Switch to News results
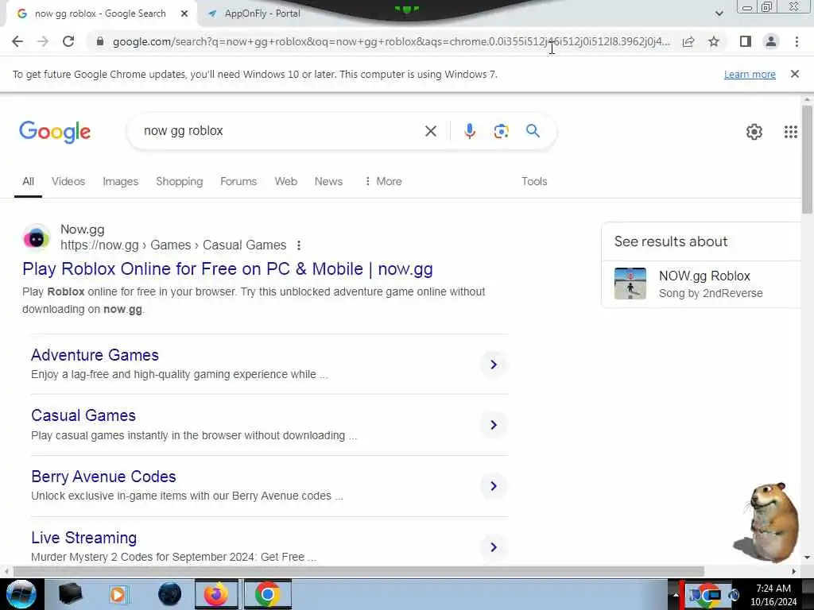 pyautogui.click(x=328, y=182)
